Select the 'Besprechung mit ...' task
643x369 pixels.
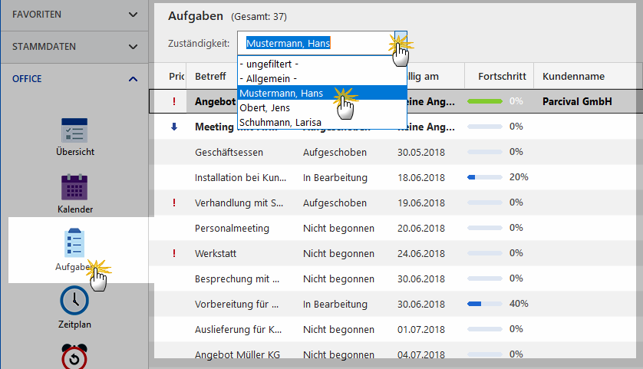coord(237,278)
